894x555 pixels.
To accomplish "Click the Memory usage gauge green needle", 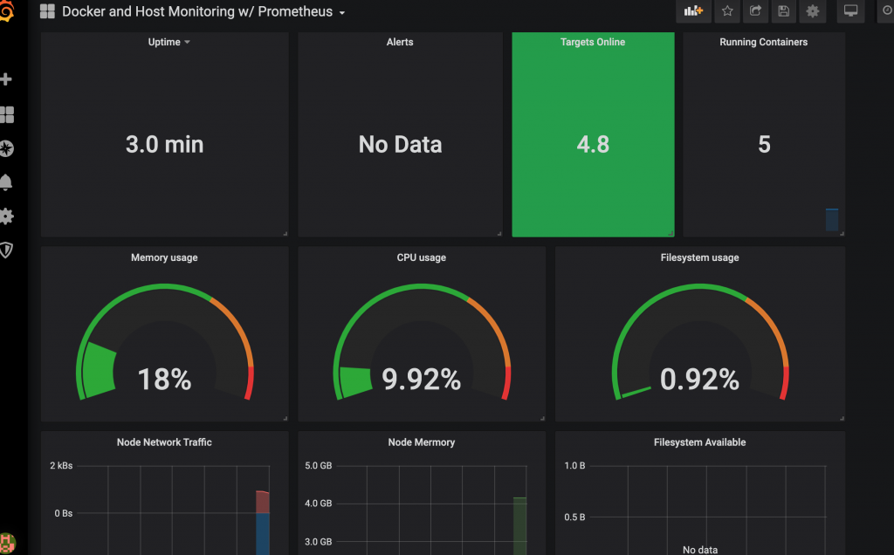I will click(x=100, y=370).
